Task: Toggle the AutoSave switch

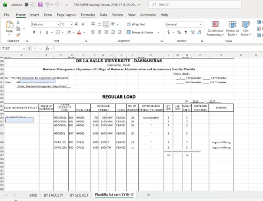Action: pyautogui.click(x=30, y=5)
